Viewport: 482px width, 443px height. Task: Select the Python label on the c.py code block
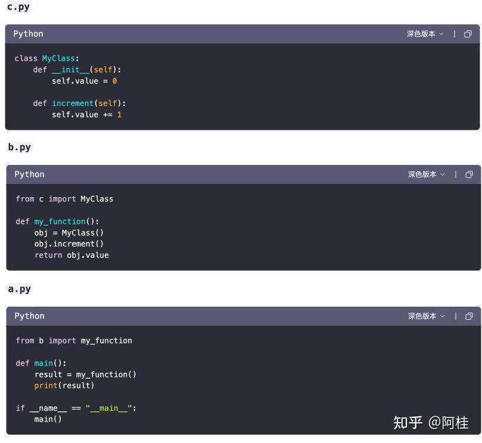(29, 34)
